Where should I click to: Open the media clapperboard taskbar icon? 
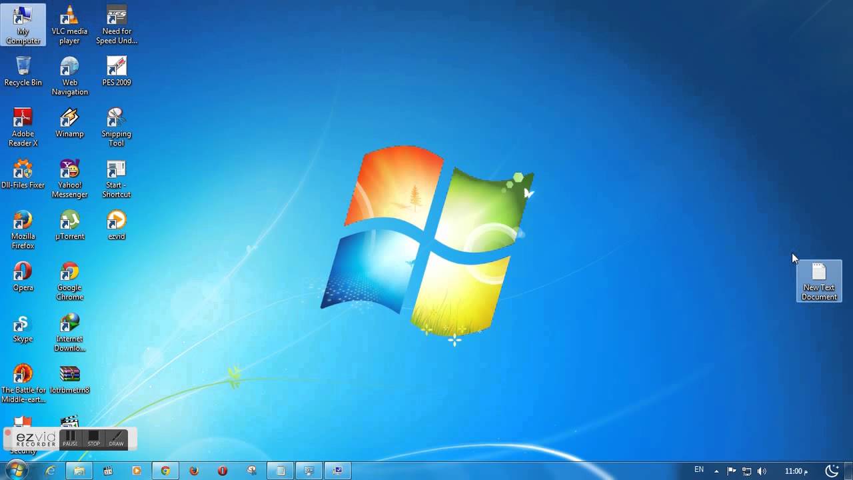[108, 471]
